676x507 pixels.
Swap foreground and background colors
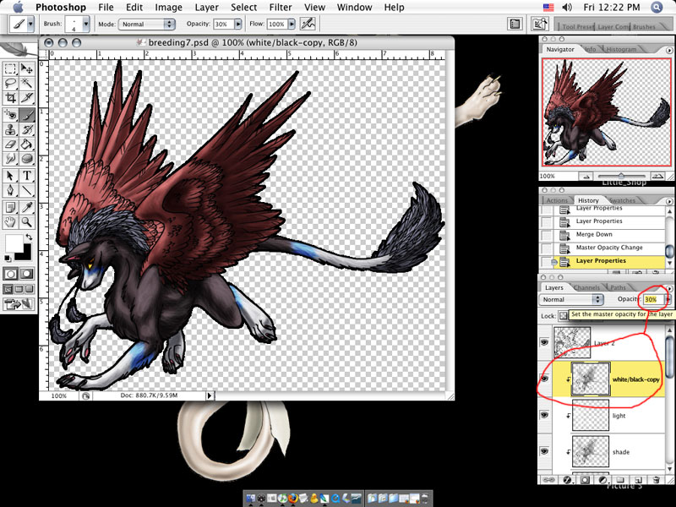(29, 237)
